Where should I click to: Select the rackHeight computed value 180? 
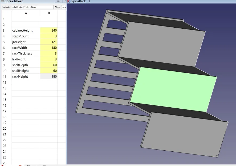coord(49,76)
